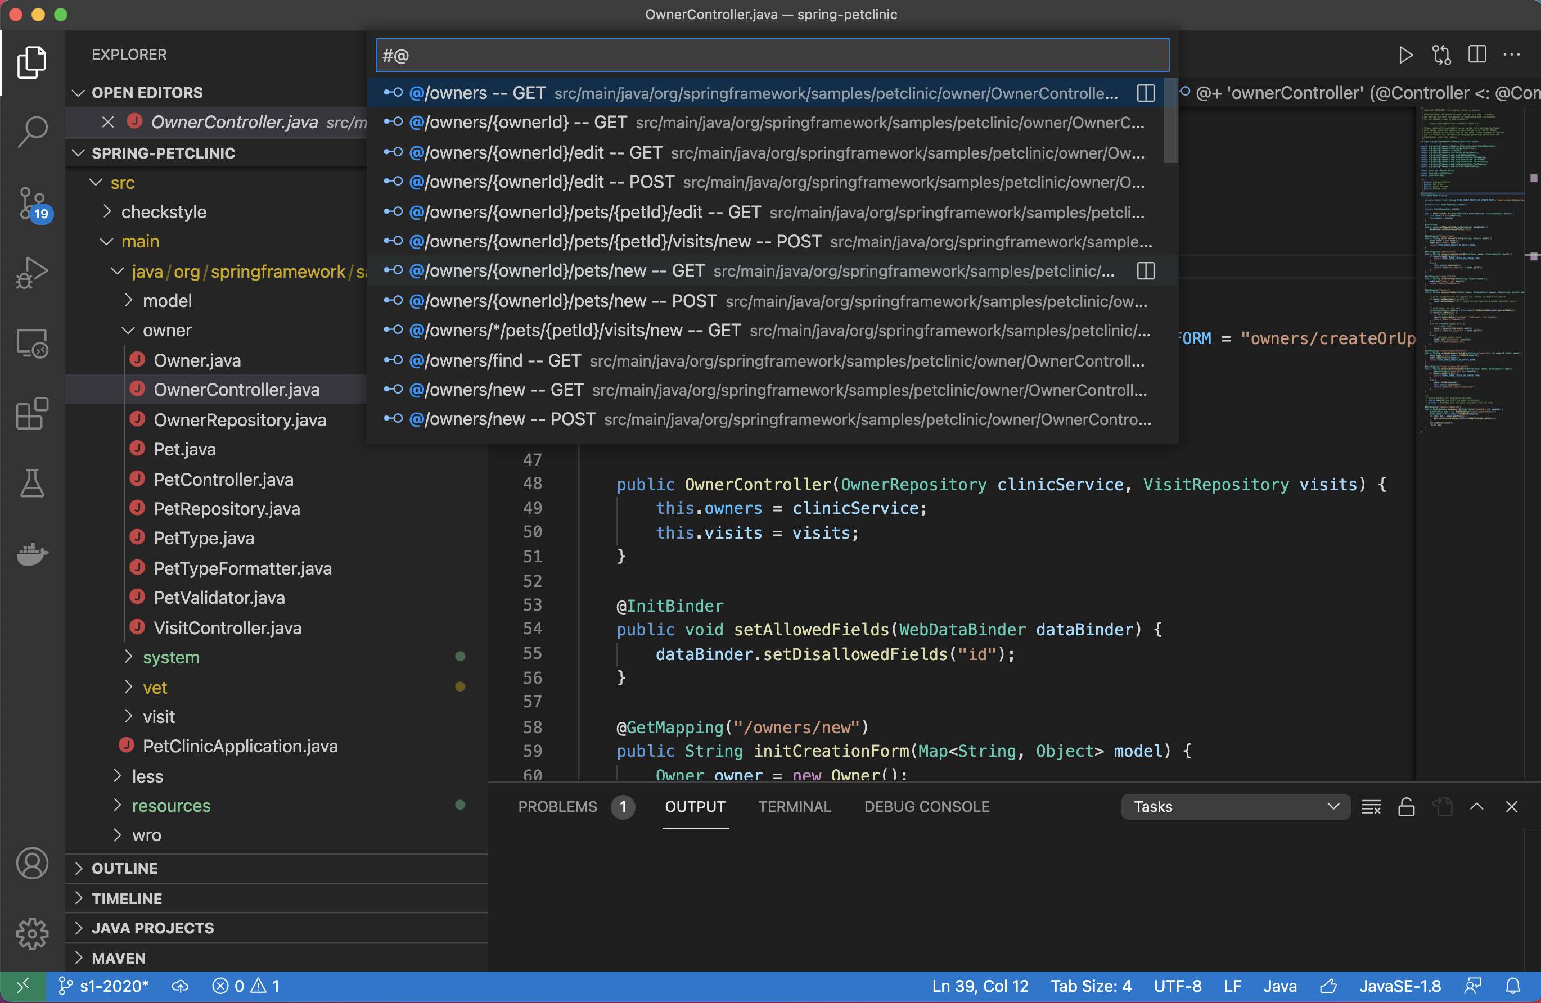1541x1003 pixels.
Task: Open notifications bell in status bar
Action: tap(1512, 986)
